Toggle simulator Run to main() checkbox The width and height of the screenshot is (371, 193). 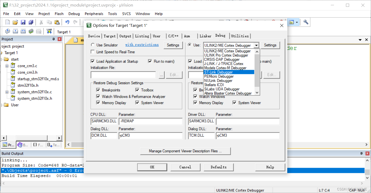(150, 61)
